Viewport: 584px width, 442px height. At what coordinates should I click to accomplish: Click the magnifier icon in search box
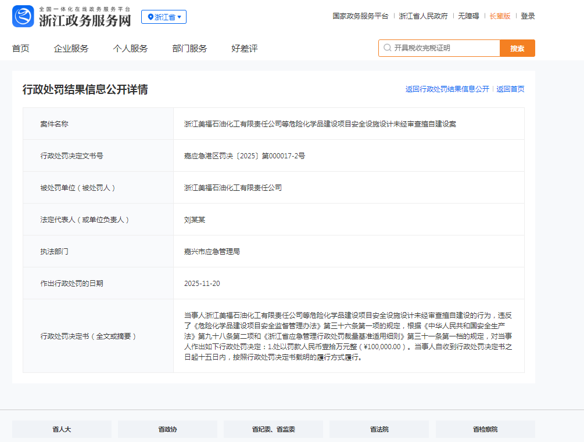pos(387,48)
